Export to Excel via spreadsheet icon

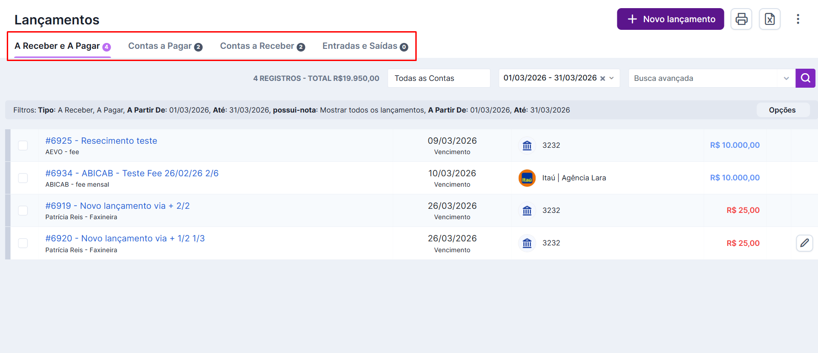click(770, 19)
